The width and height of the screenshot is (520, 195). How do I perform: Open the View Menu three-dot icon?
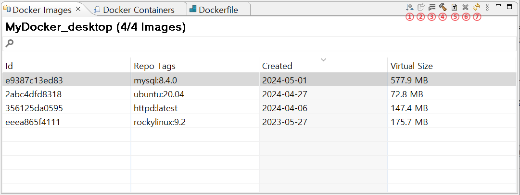pos(487,8)
